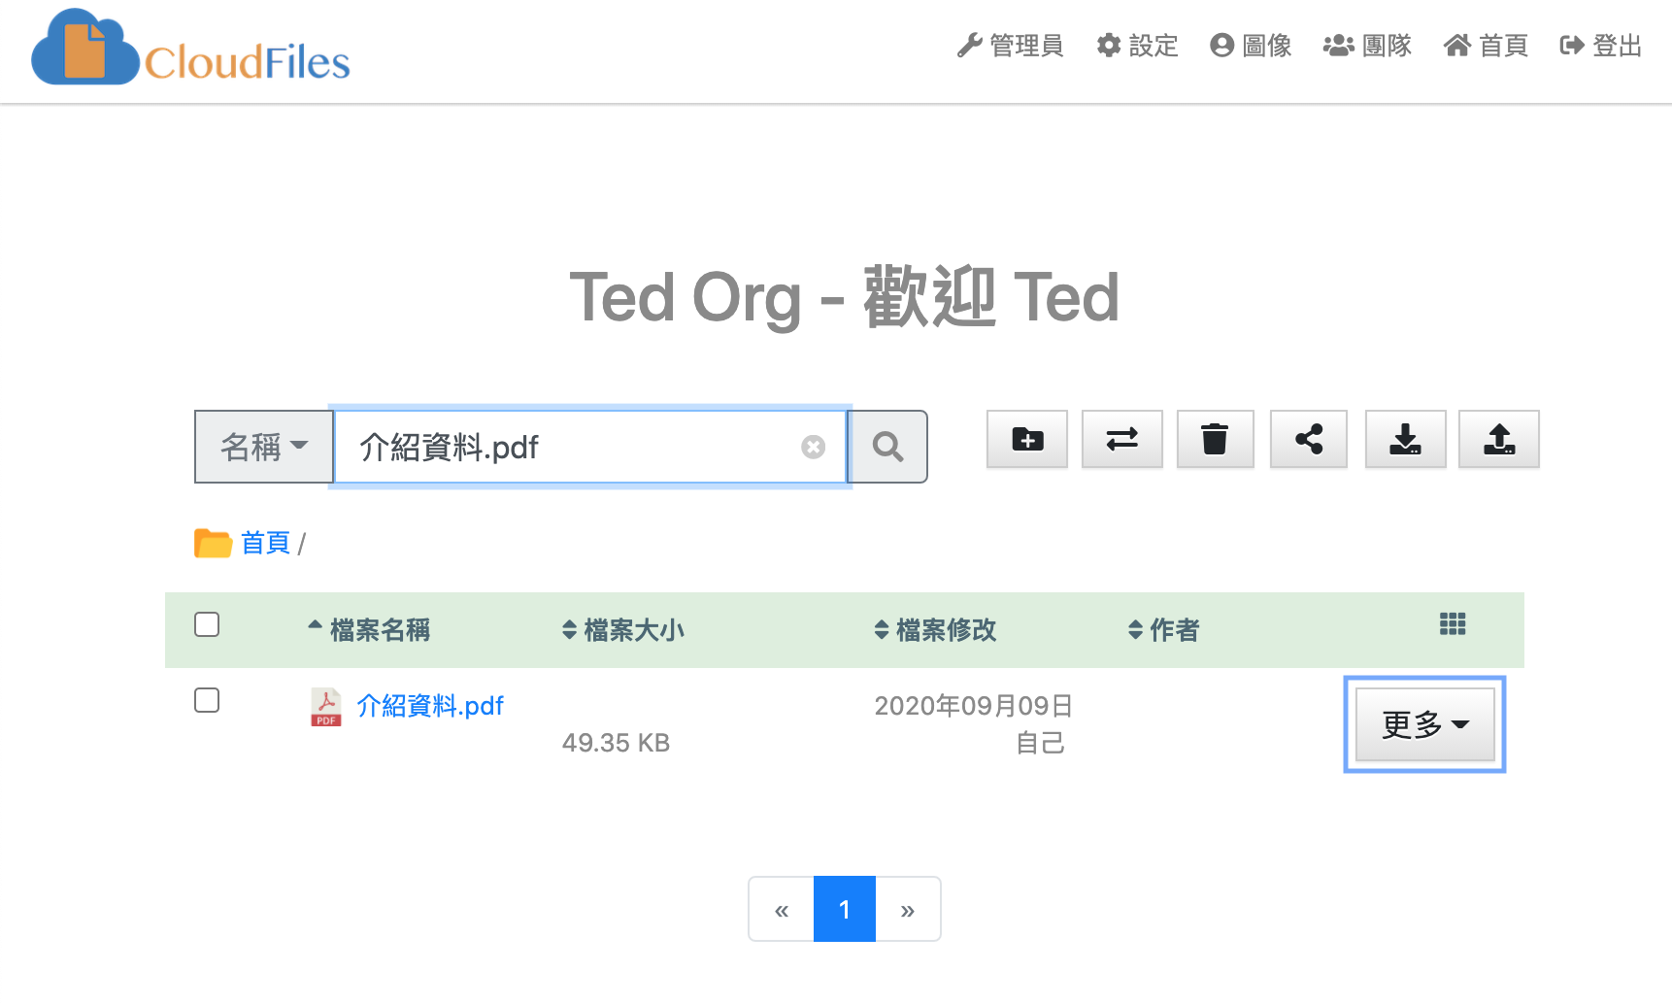Viewport: 1672px width, 1004px height.
Task: Click the trash delete icon
Action: point(1215,439)
